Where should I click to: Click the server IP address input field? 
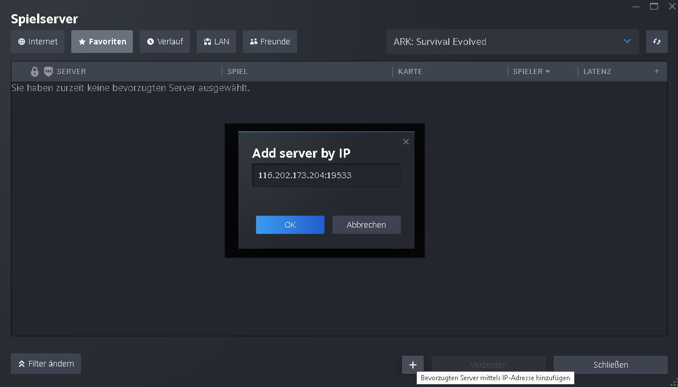click(x=326, y=175)
